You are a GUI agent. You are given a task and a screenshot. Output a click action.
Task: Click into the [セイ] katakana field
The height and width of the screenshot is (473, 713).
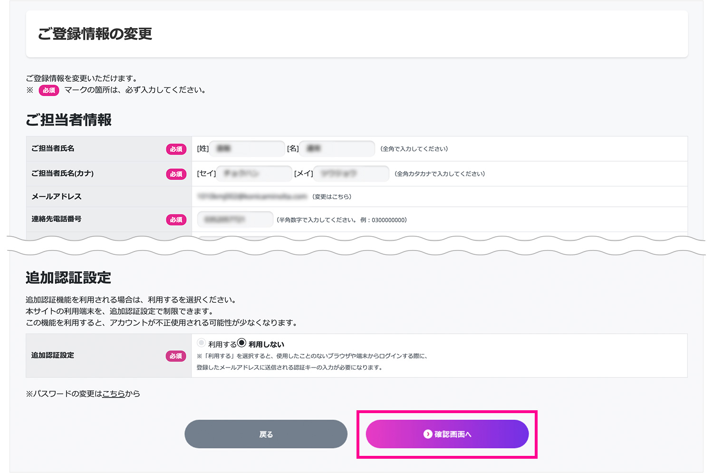(254, 174)
